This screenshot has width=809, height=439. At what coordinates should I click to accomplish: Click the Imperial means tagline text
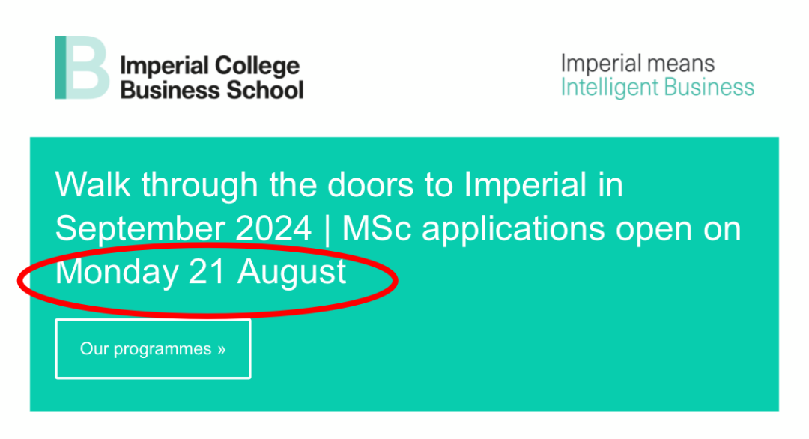637,64
